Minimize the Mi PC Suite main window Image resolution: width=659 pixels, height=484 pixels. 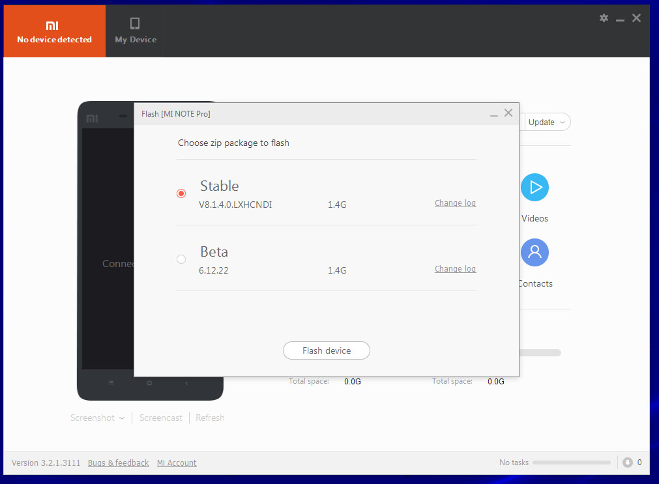tap(620, 20)
